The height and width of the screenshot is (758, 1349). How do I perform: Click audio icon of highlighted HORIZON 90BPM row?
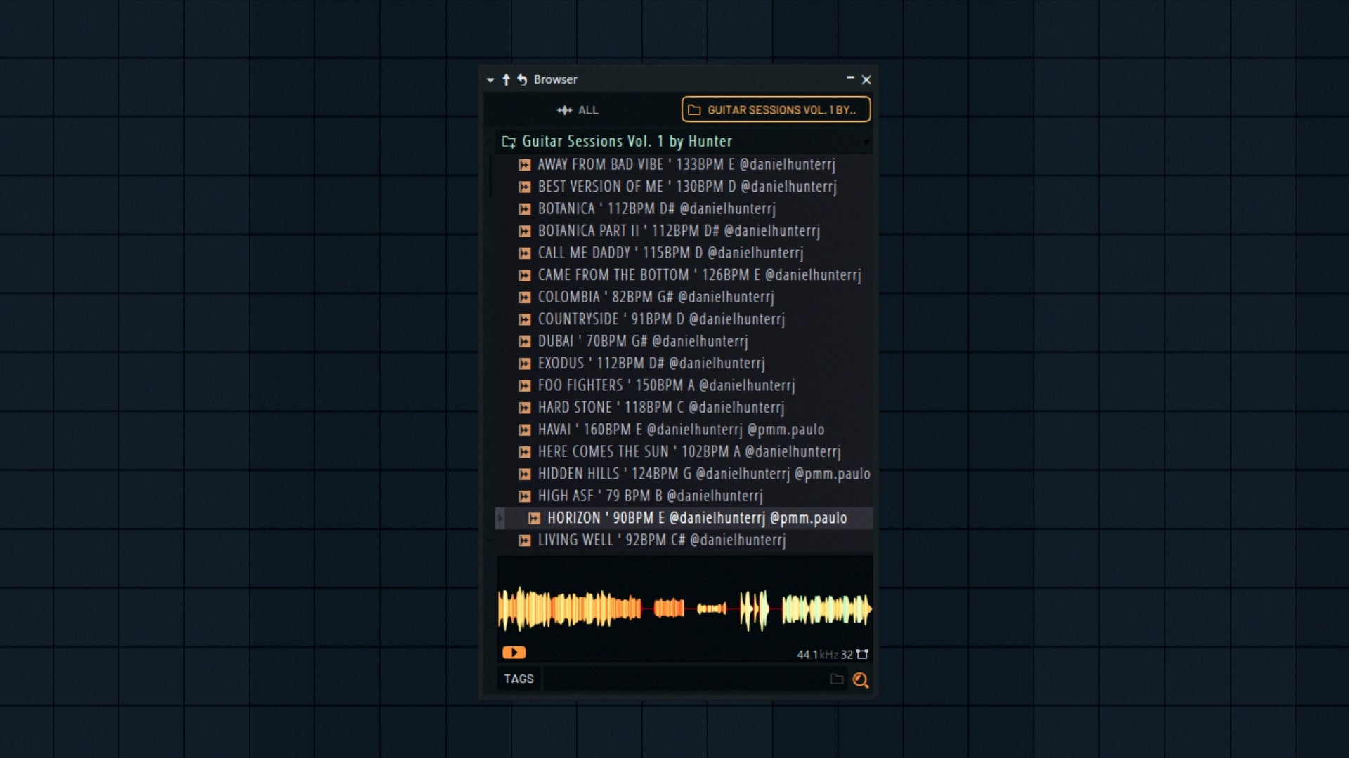[534, 519]
